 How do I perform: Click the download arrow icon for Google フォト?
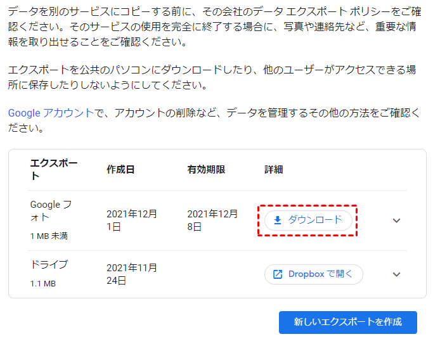coord(277,221)
